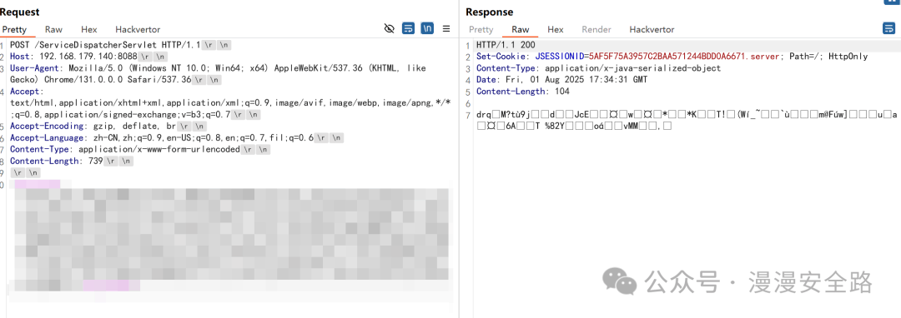
Task: Toggle request word wrap icon
Action: point(408,28)
